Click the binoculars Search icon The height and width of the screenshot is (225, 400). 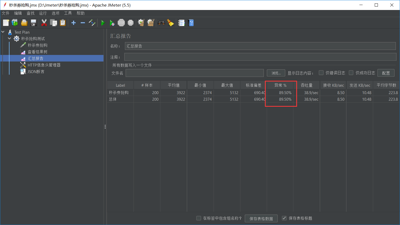[161, 23]
